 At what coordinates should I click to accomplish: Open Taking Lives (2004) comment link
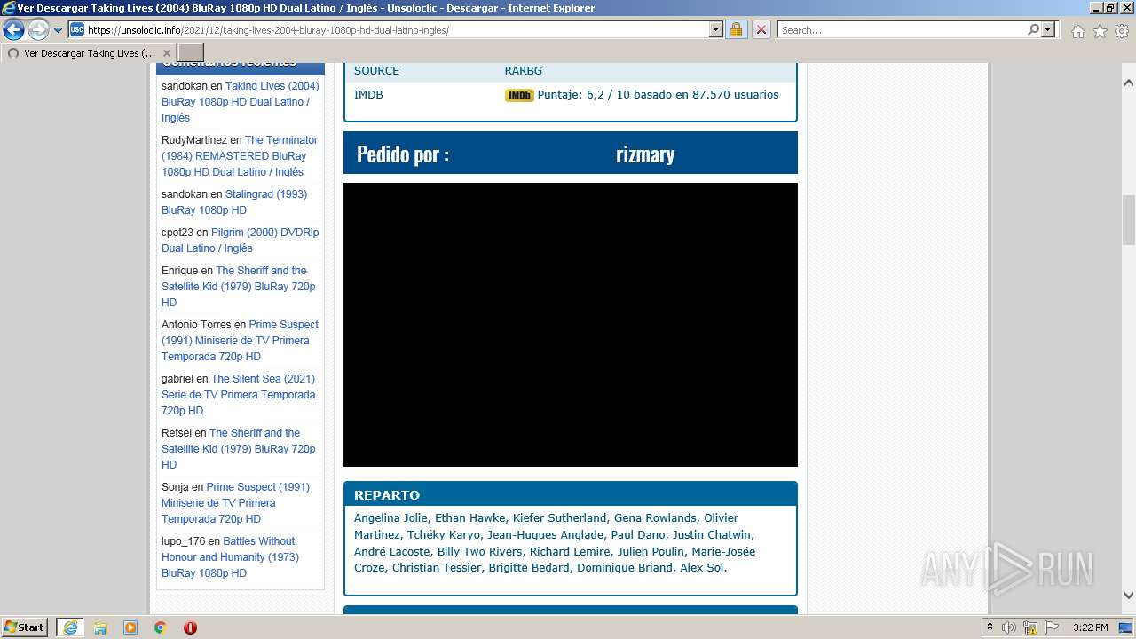click(x=240, y=102)
